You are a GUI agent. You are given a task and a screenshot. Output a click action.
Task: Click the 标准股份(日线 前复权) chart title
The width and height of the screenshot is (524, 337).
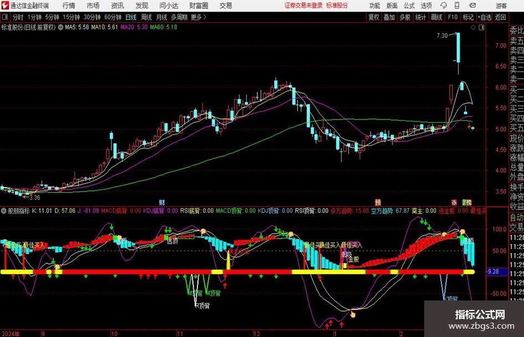click(28, 27)
